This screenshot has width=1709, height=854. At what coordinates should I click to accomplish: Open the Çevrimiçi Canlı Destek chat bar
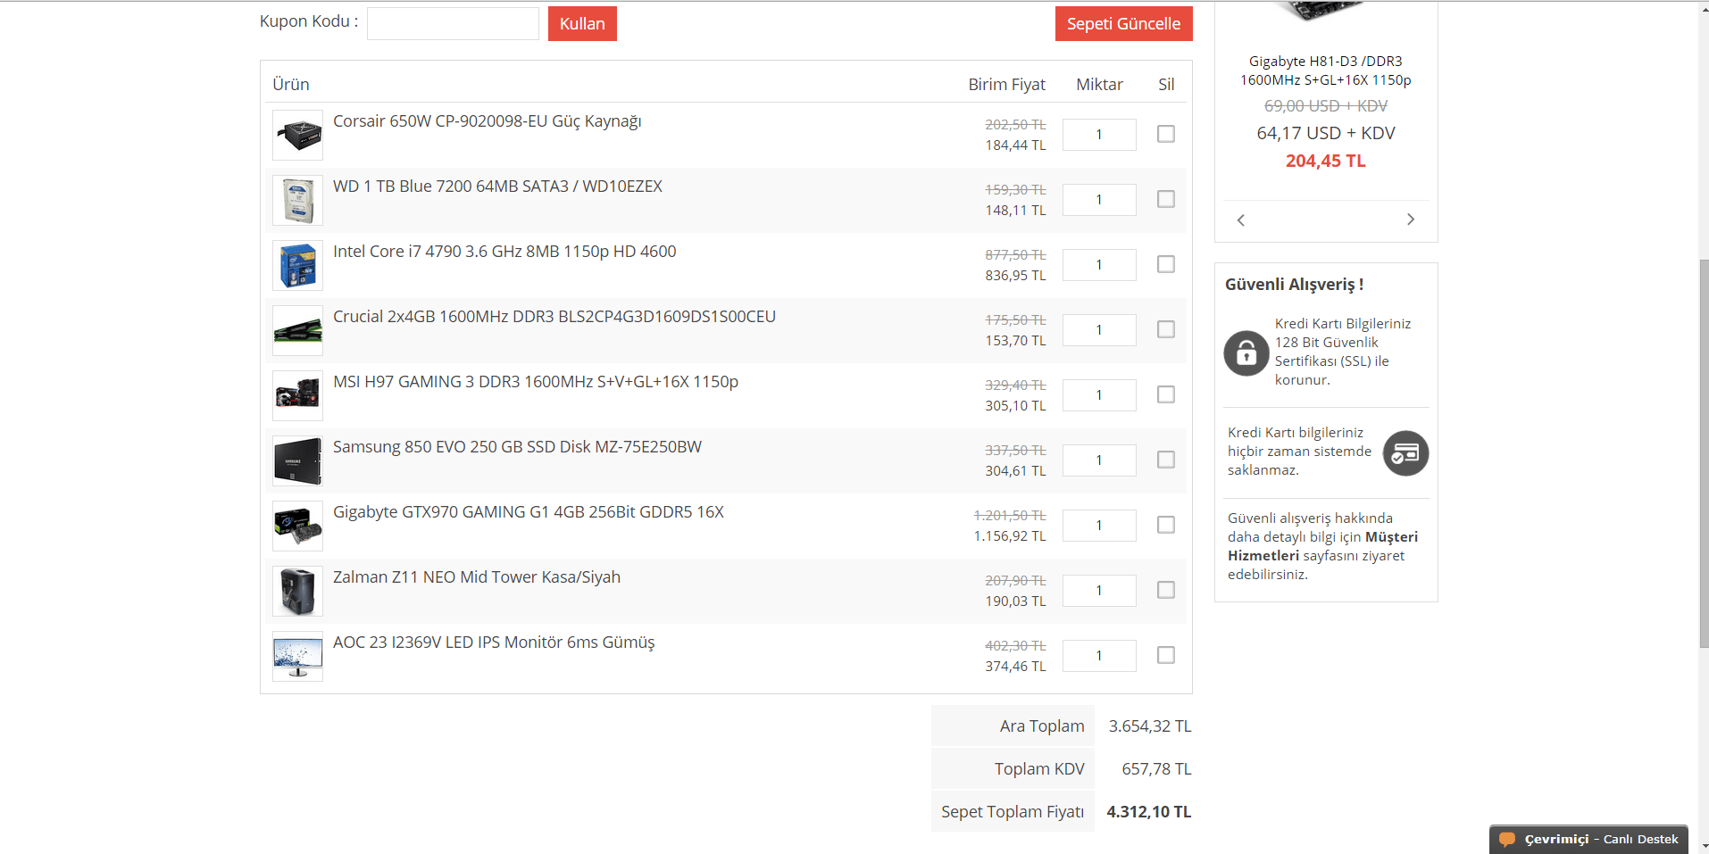[x=1588, y=840]
